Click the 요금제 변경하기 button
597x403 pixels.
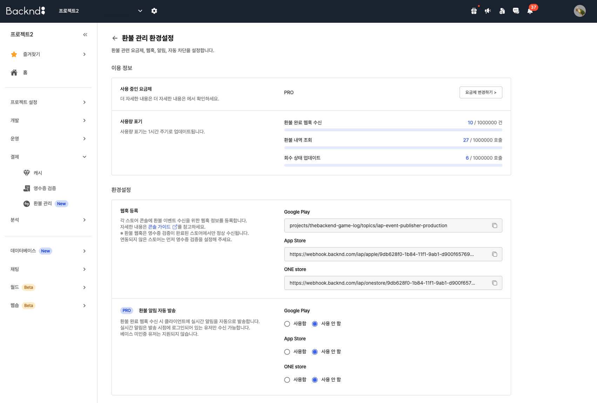point(481,92)
